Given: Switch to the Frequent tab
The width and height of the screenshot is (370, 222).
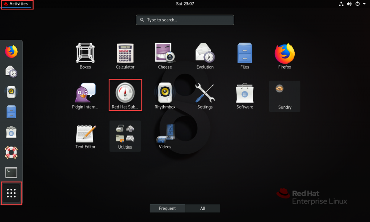Looking at the screenshot, I should 167,208.
